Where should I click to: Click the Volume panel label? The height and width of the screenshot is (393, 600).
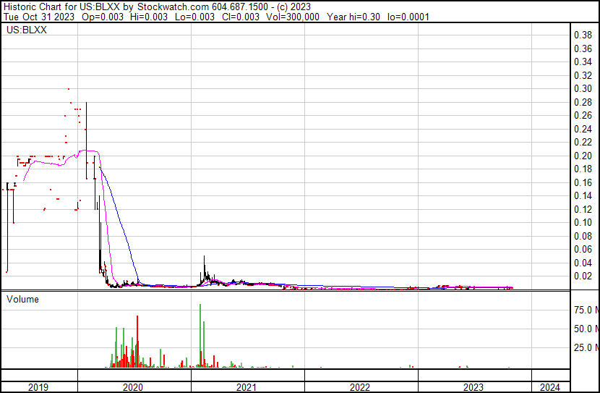pyautogui.click(x=22, y=299)
